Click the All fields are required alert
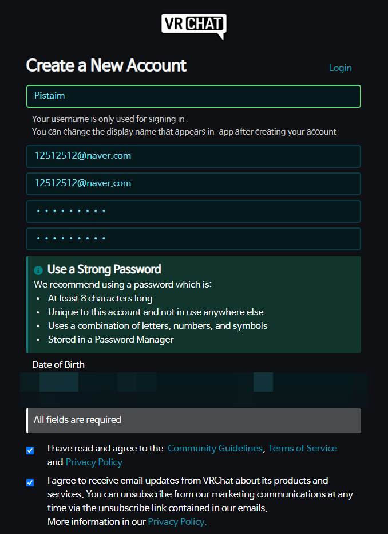Image resolution: width=388 pixels, height=534 pixels. [193, 420]
